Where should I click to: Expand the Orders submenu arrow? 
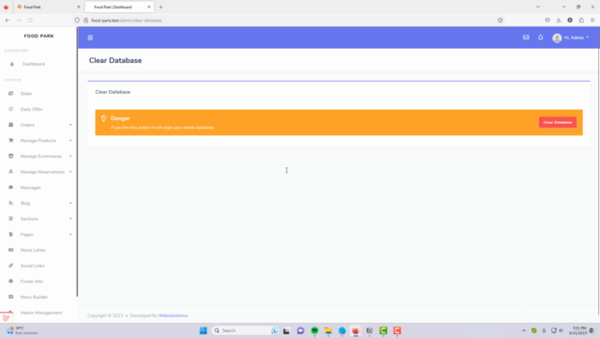pyautogui.click(x=70, y=125)
